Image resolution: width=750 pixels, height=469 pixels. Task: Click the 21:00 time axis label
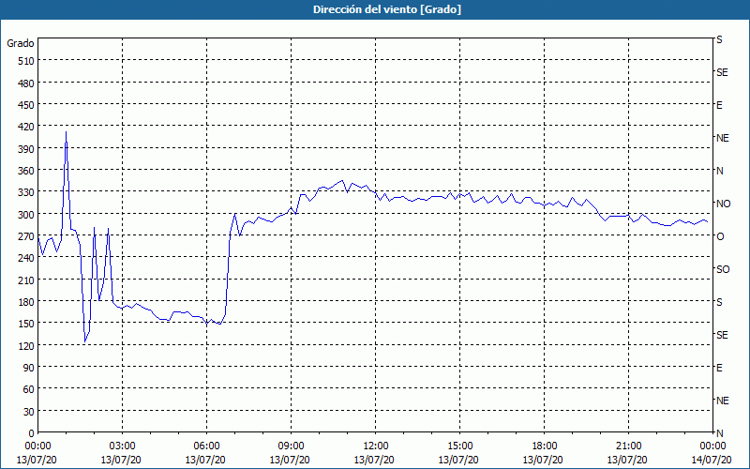pos(628,446)
